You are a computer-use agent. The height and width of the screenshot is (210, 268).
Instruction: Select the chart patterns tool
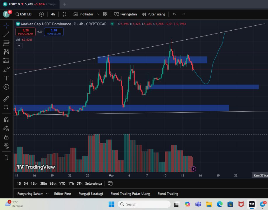(x=6, y=52)
